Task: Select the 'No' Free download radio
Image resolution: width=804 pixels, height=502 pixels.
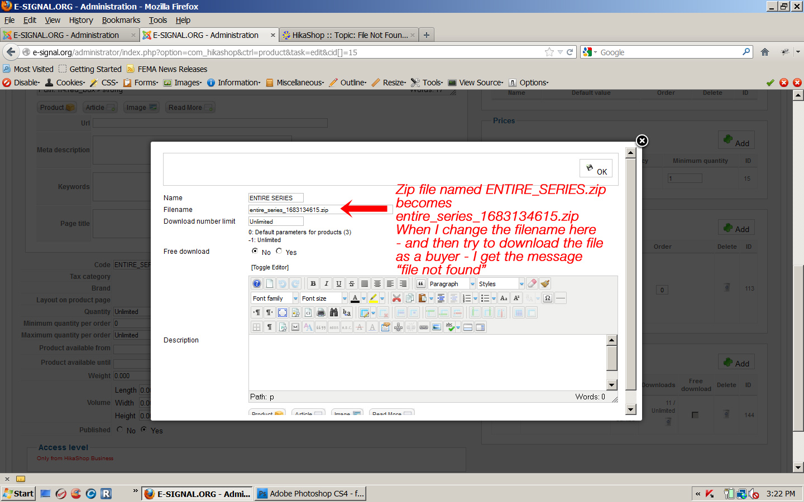Action: click(255, 252)
